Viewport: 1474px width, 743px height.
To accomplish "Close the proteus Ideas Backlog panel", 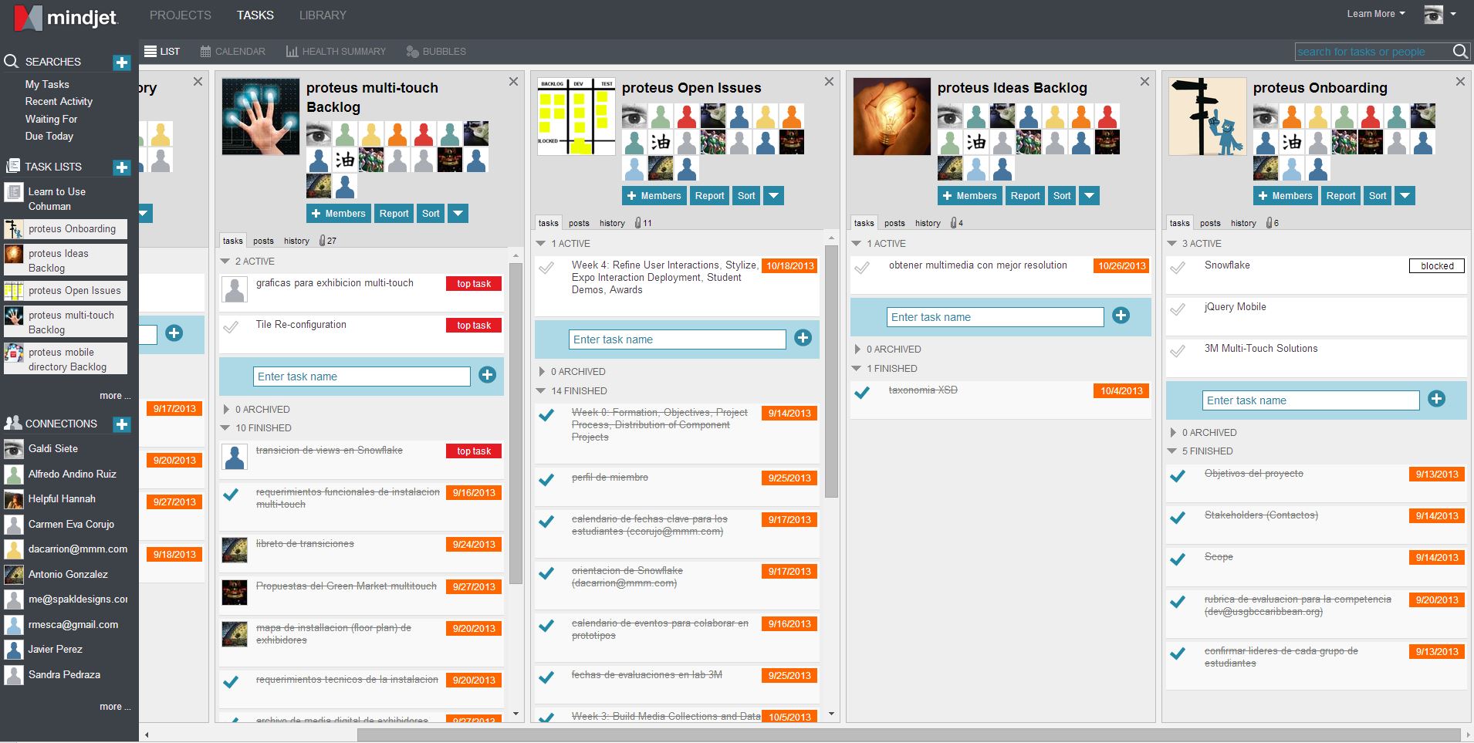I will click(1144, 82).
